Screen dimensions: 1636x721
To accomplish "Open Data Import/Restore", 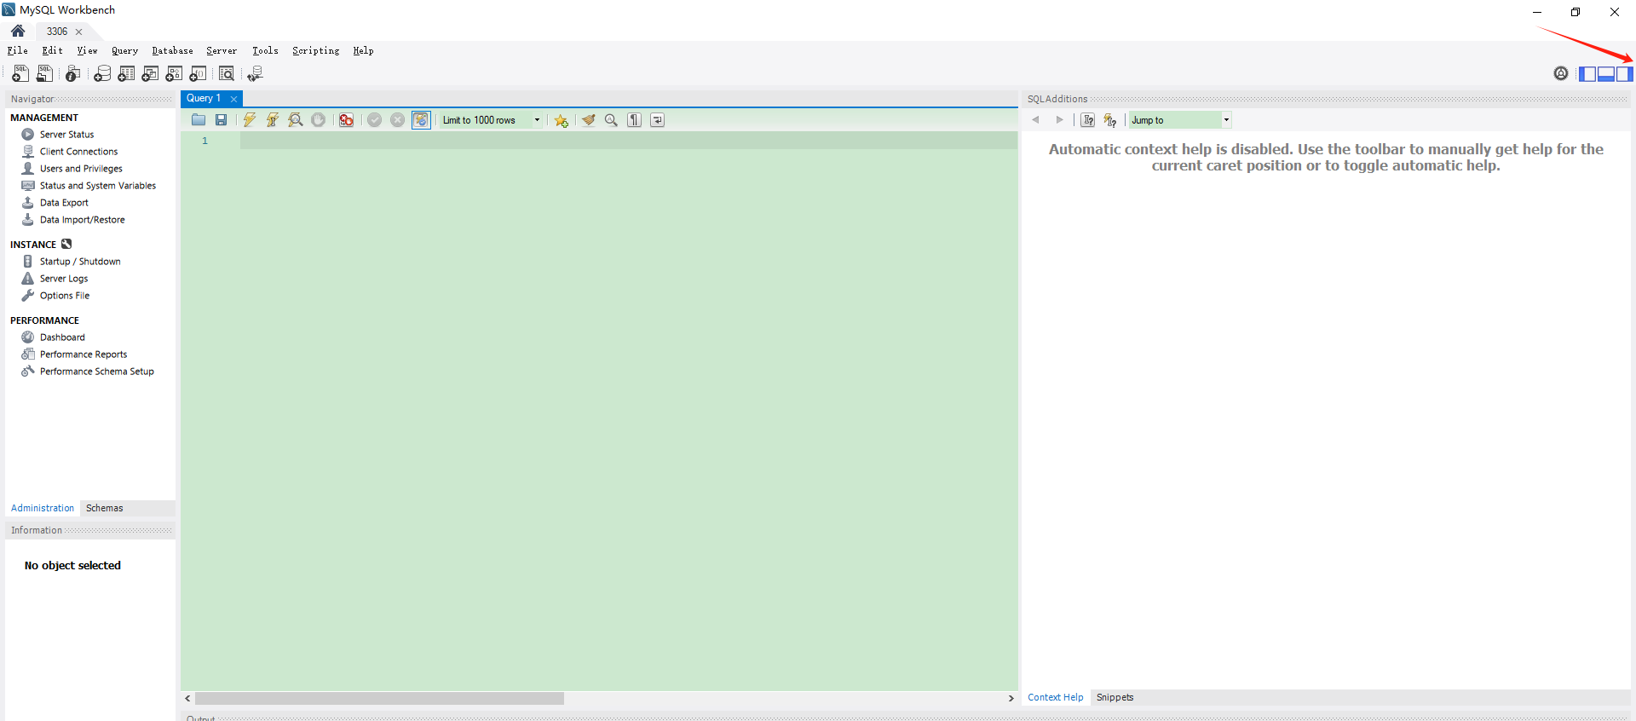I will click(82, 220).
